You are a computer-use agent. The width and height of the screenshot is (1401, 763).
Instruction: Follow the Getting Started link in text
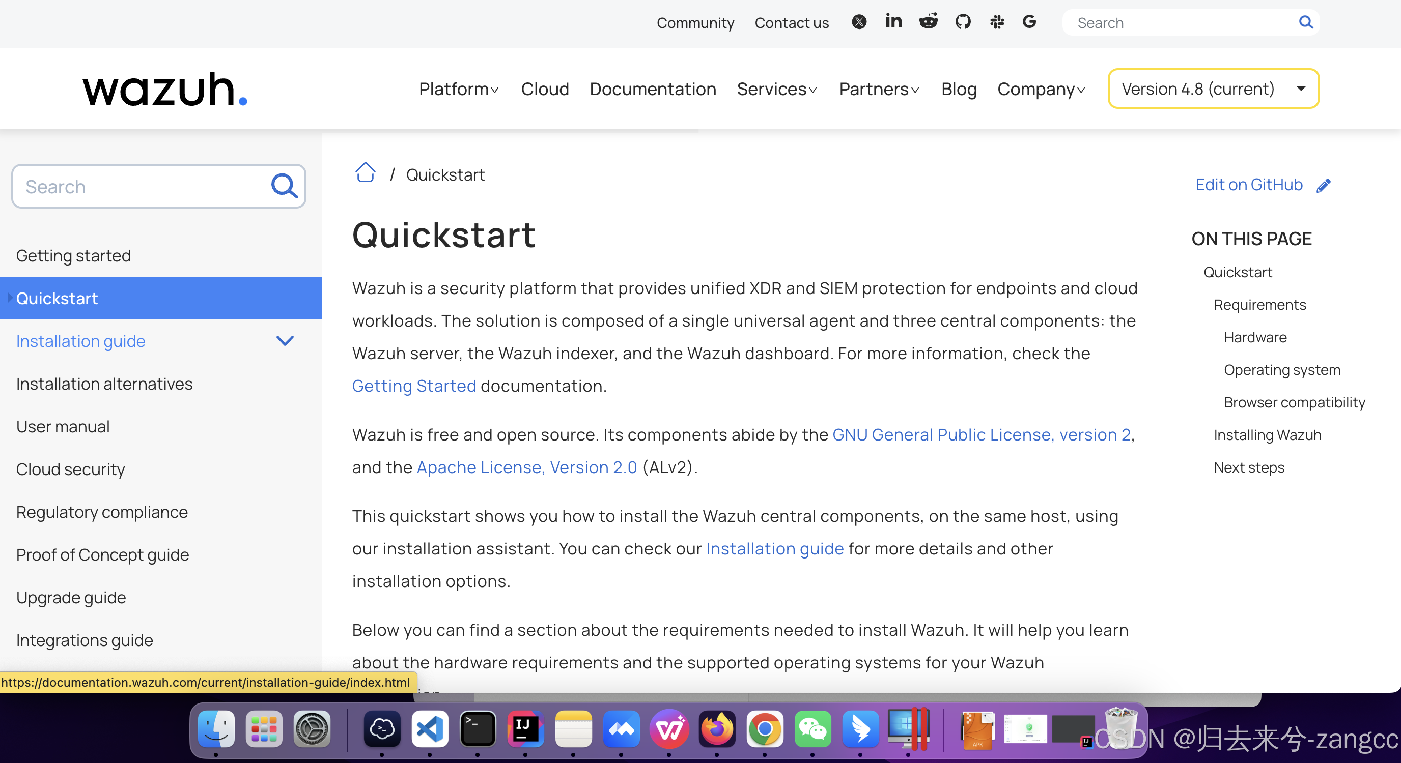[414, 386]
